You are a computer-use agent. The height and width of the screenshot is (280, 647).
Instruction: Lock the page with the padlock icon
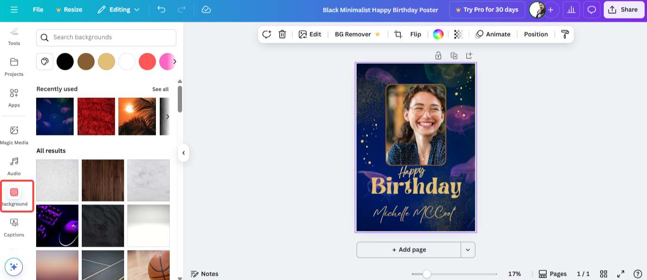pyautogui.click(x=438, y=56)
